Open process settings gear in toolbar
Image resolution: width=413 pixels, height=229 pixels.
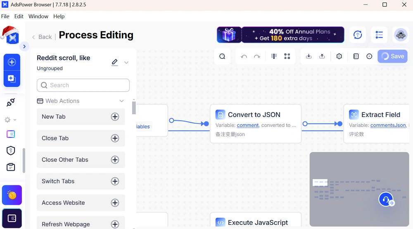pos(339,56)
